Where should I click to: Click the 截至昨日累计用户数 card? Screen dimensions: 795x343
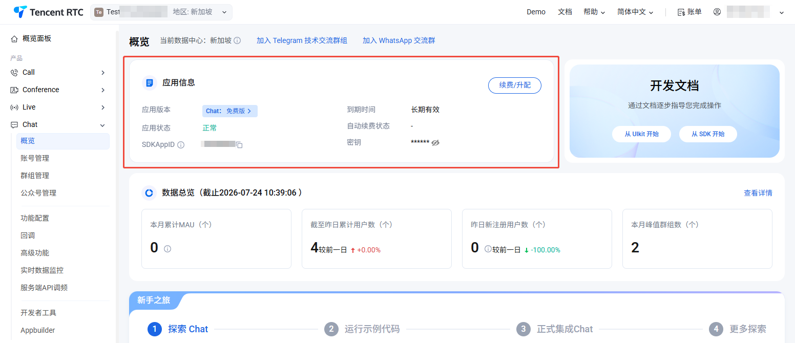(376, 239)
